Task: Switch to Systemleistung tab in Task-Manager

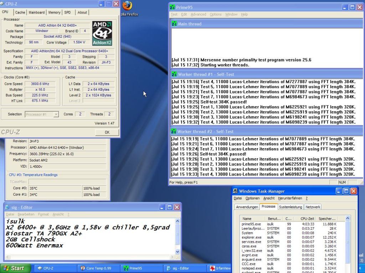Action: tap(291, 207)
